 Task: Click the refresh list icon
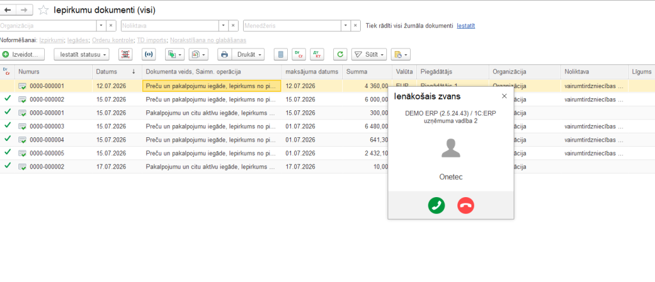(x=340, y=54)
